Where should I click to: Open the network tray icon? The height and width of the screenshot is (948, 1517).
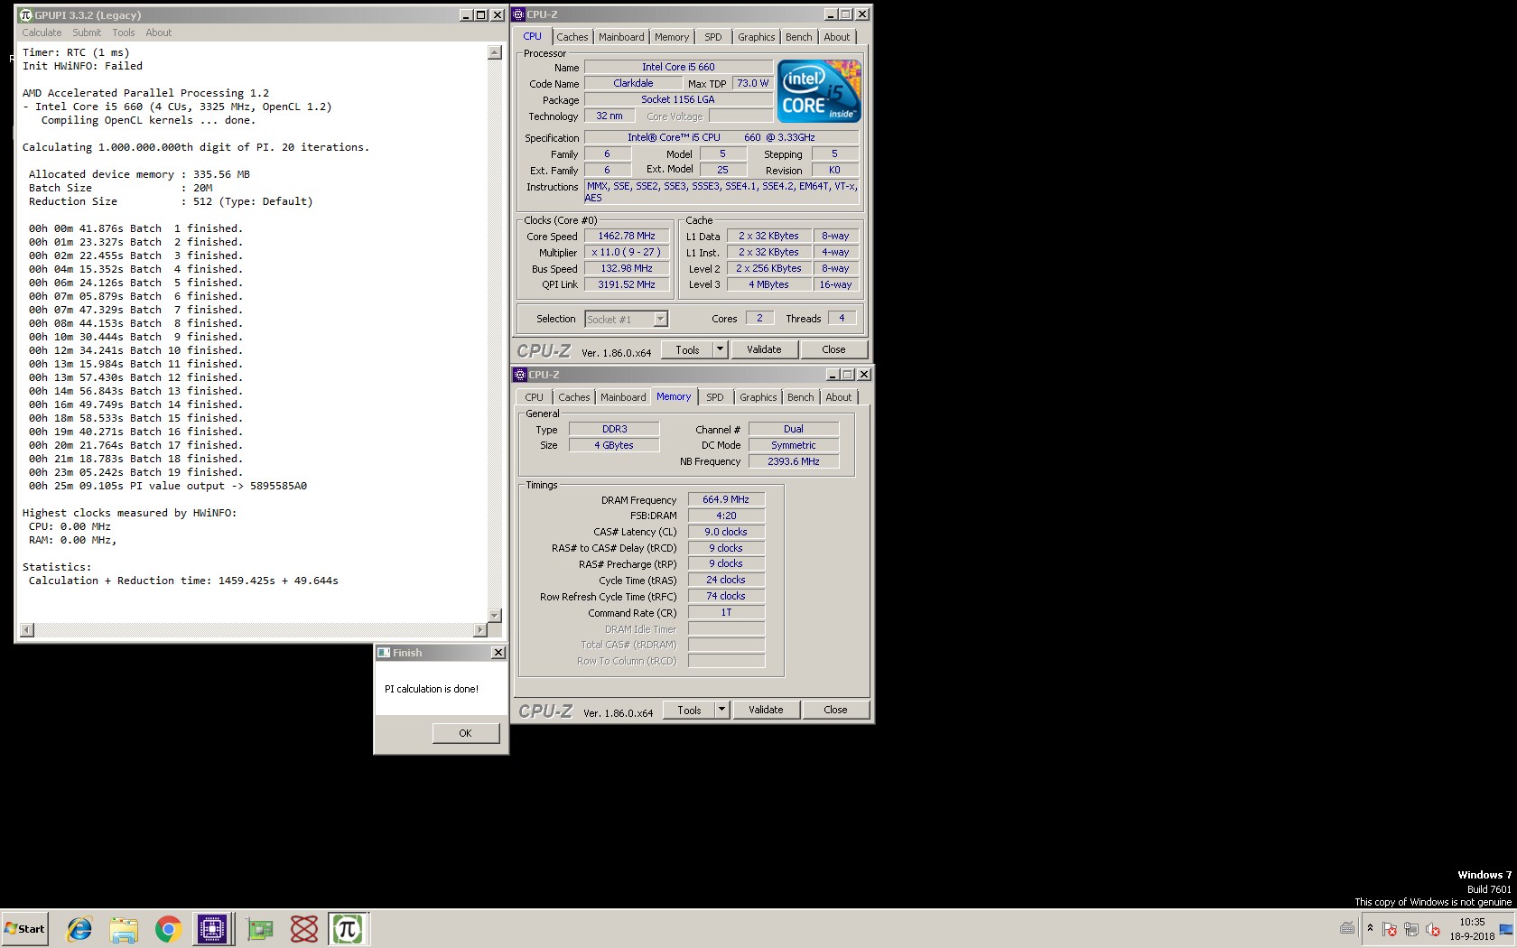[1411, 929]
